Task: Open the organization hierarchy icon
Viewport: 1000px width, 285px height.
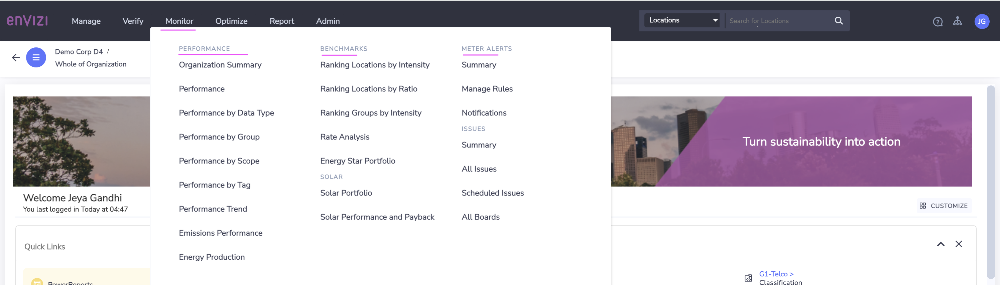Action: (x=957, y=21)
